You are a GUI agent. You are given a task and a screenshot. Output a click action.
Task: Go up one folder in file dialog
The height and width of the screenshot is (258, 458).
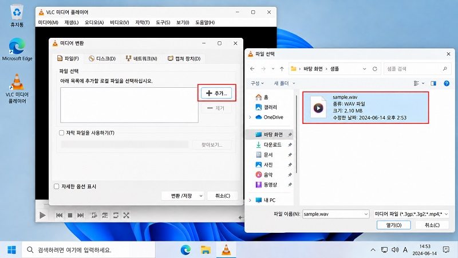coord(282,69)
